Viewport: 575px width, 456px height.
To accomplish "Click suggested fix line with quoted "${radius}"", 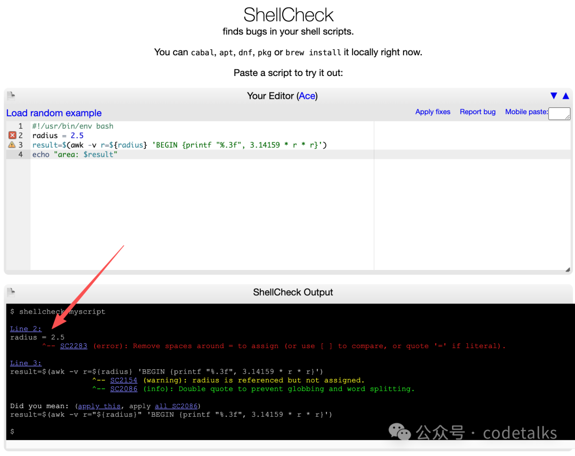I will pos(171,415).
